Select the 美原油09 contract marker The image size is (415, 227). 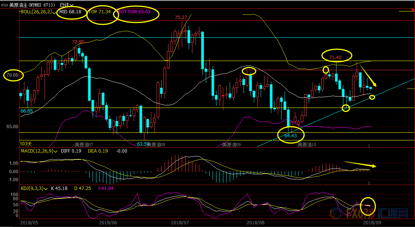232,145
